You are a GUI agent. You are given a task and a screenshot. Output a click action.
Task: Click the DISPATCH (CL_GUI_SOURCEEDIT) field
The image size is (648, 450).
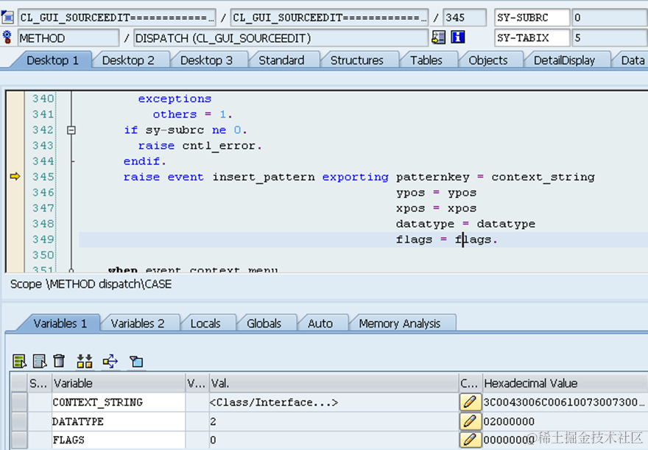click(x=281, y=38)
